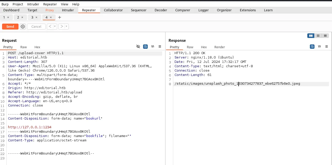The image size is (332, 165).
Task: Expand back history dropdown arrow
Action: 55,26
